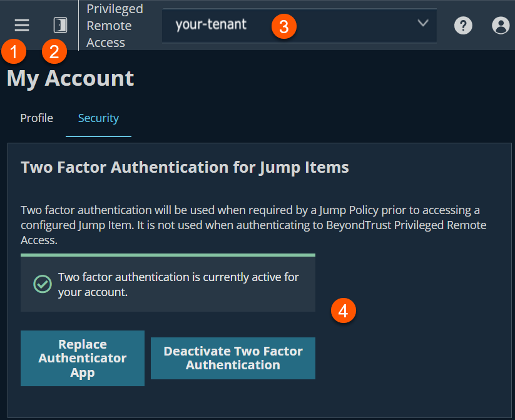Image resolution: width=515 pixels, height=420 pixels.
Task: Click the Privileged Remote Access title
Action: tap(115, 26)
